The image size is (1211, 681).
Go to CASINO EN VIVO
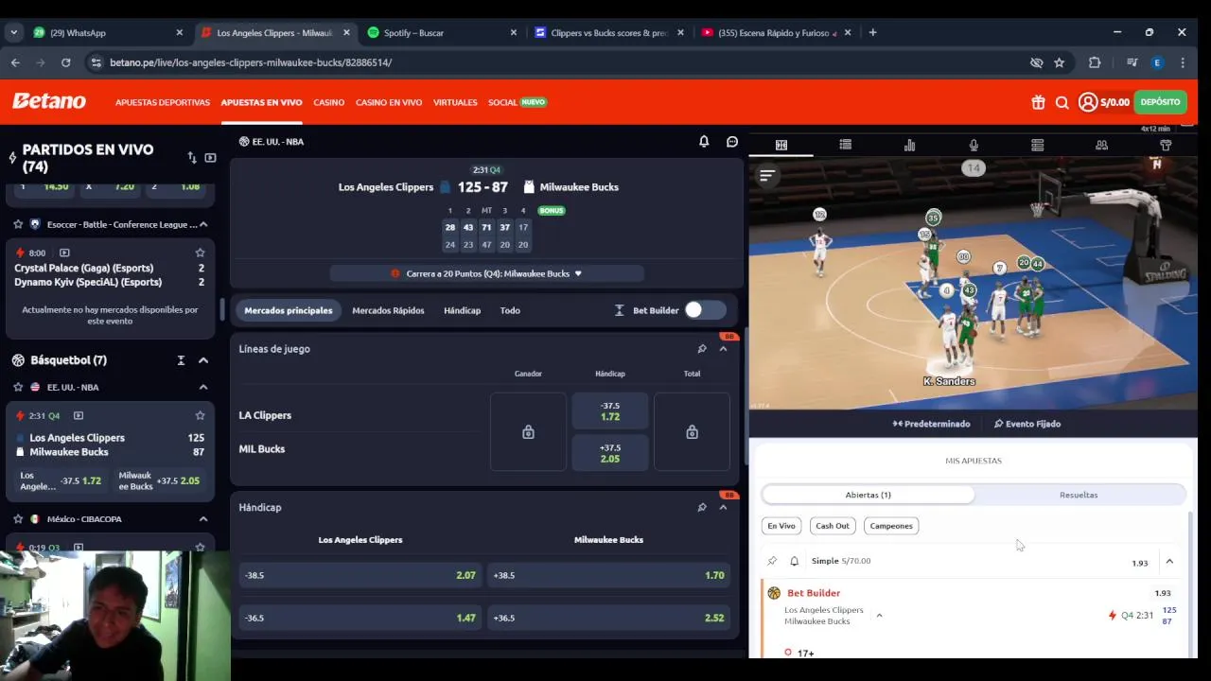point(389,102)
